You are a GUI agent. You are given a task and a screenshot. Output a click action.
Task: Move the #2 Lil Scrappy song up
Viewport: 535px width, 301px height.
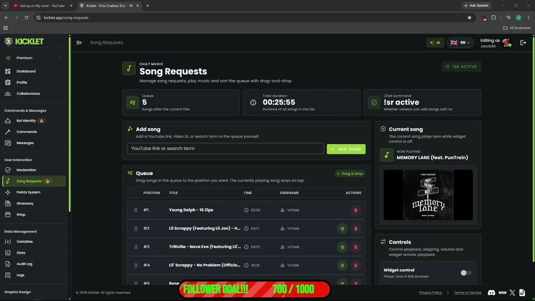(x=342, y=229)
